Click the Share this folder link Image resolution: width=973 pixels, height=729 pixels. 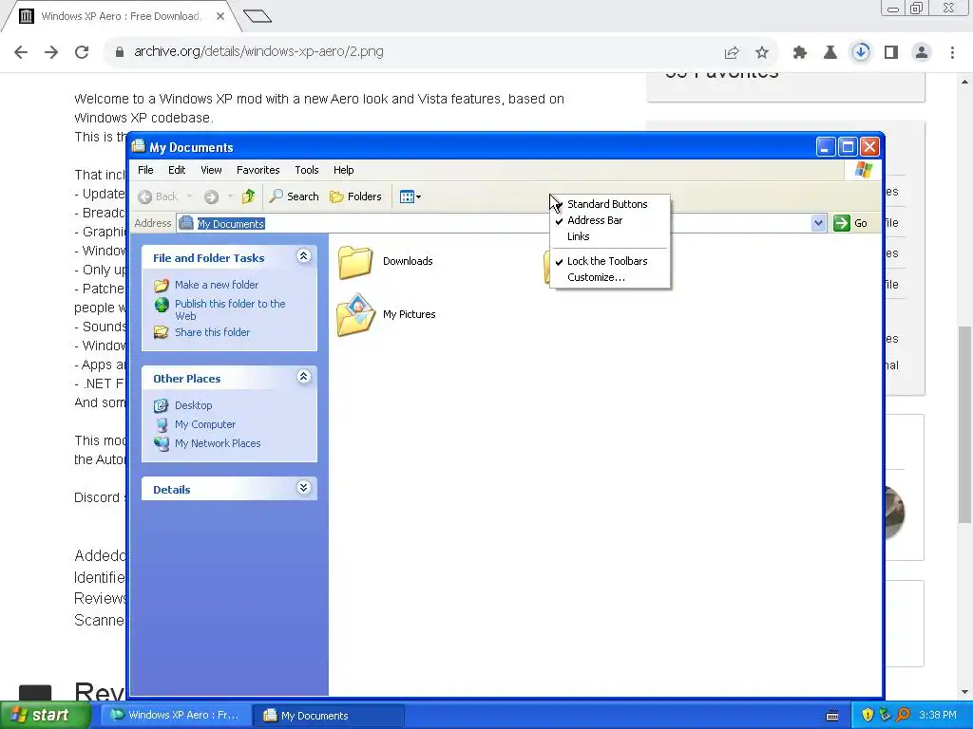click(212, 332)
